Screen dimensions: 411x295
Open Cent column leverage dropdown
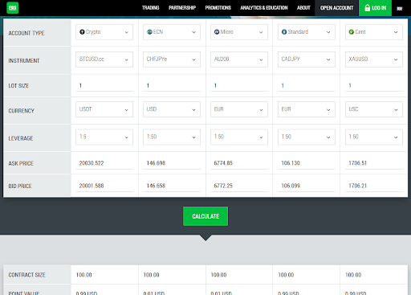(374, 137)
